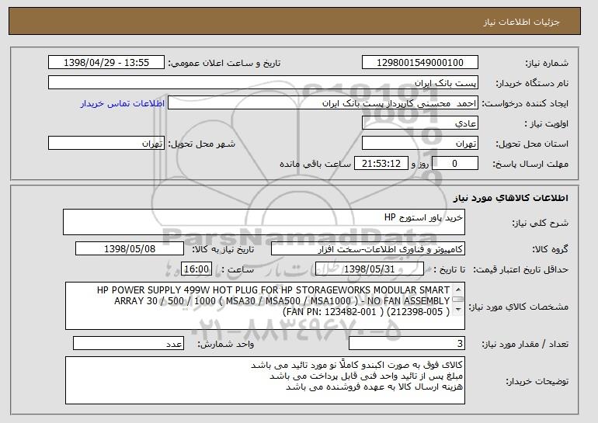Image resolution: width=598 pixels, height=423 pixels.
Task: Click the request creator name field
Action: point(323,103)
